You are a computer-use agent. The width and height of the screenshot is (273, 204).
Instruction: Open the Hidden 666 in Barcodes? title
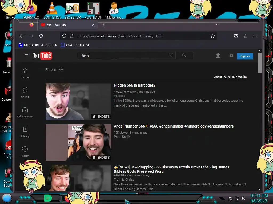click(135, 85)
